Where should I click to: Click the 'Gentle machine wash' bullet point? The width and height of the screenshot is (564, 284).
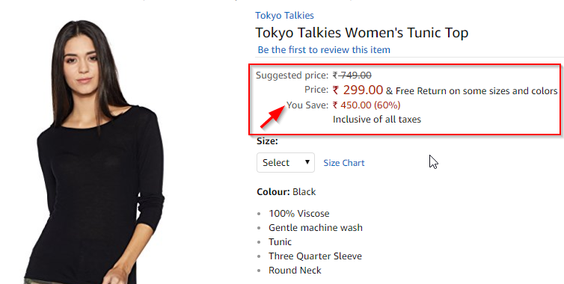pyautogui.click(x=316, y=227)
